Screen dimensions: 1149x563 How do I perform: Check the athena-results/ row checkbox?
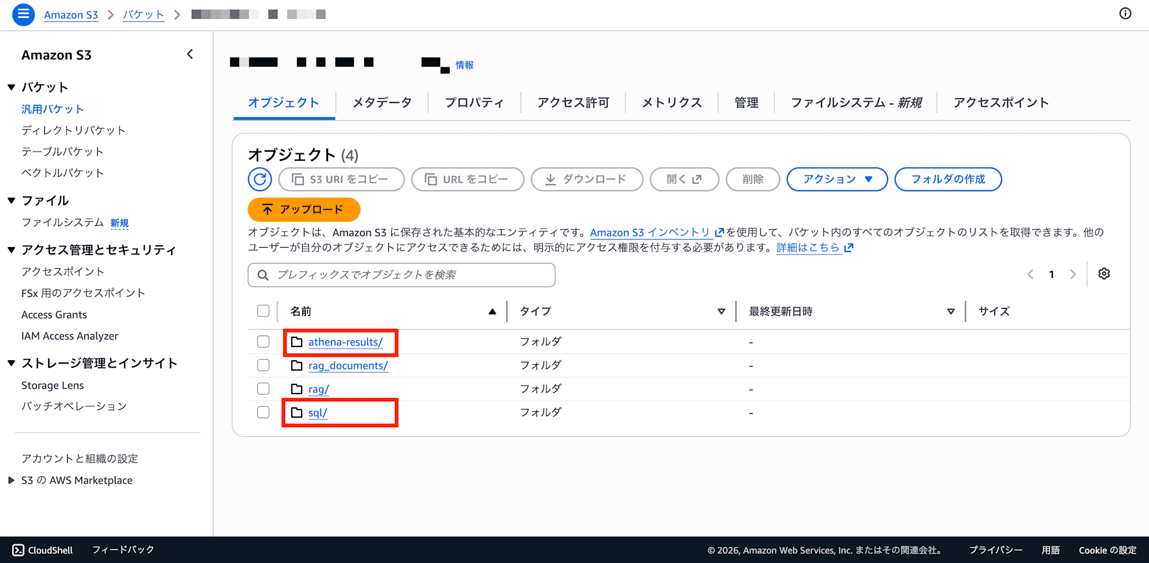[x=263, y=341]
